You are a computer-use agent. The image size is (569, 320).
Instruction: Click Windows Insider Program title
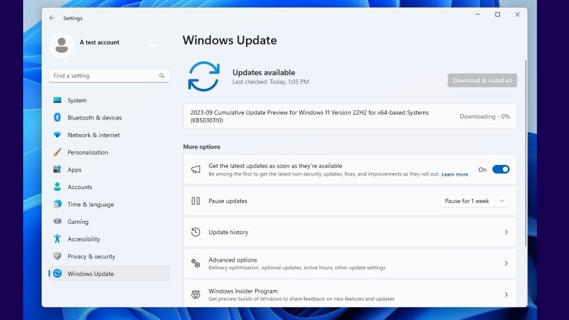coord(243,291)
